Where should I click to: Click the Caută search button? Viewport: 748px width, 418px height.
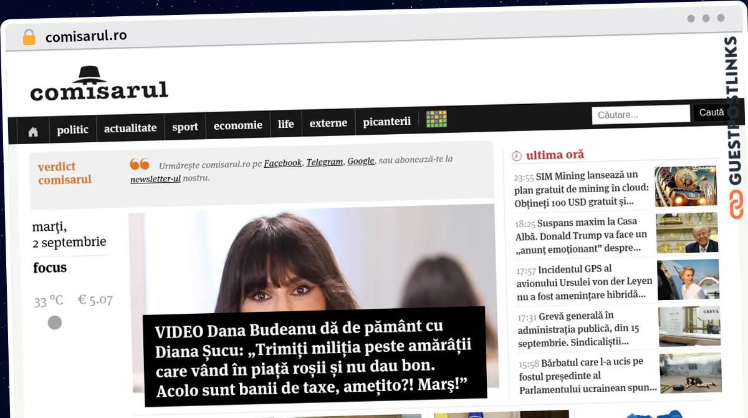(712, 113)
